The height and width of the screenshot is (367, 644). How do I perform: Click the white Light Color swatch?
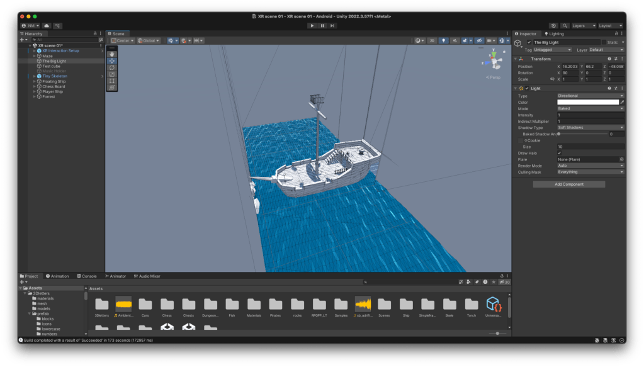coord(587,102)
